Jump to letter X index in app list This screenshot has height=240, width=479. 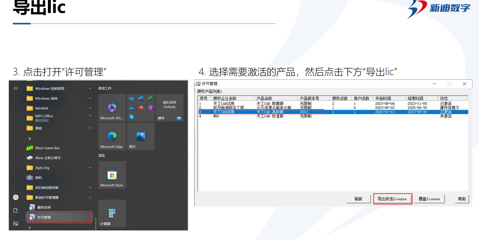coord(30,139)
